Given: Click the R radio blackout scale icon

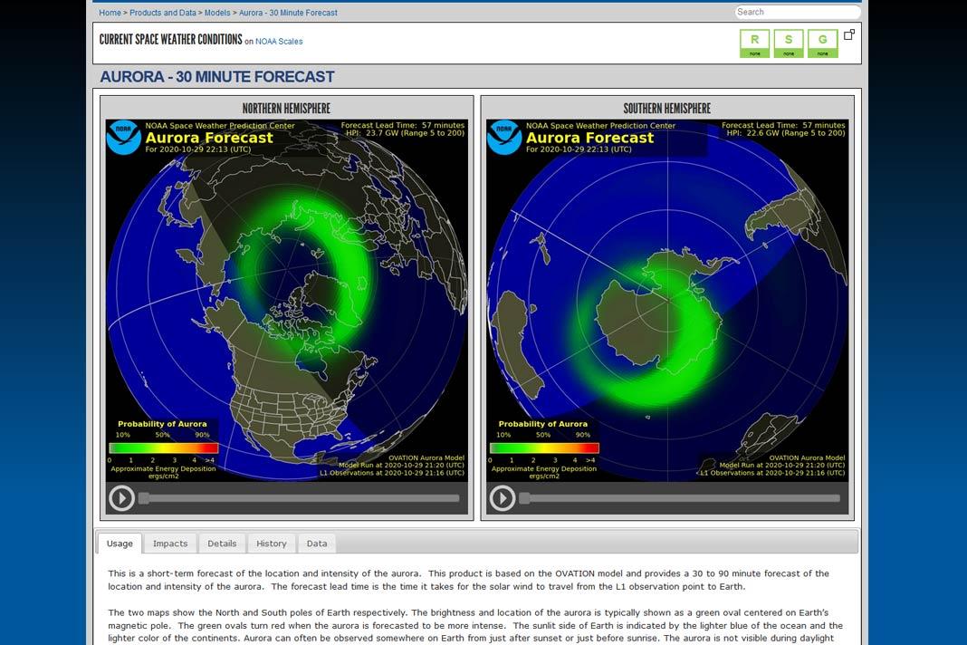Looking at the screenshot, I should (754, 43).
